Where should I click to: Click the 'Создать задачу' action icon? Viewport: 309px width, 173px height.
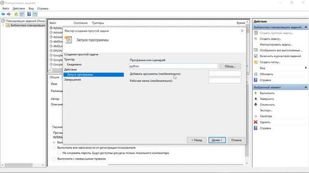pos(256,38)
